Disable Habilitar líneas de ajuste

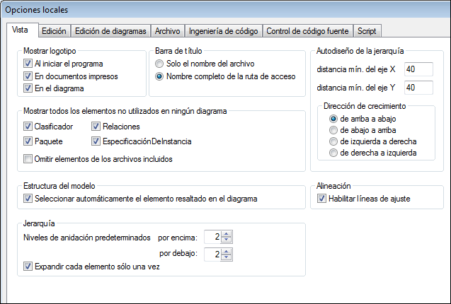322,199
